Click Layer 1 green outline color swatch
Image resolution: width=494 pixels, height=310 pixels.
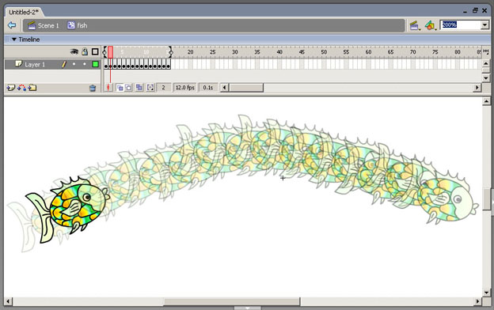[95, 65]
